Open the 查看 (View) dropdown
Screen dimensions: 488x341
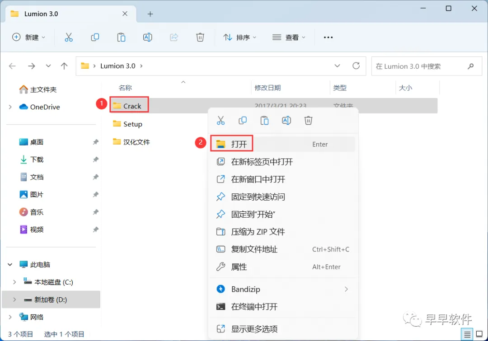(289, 37)
